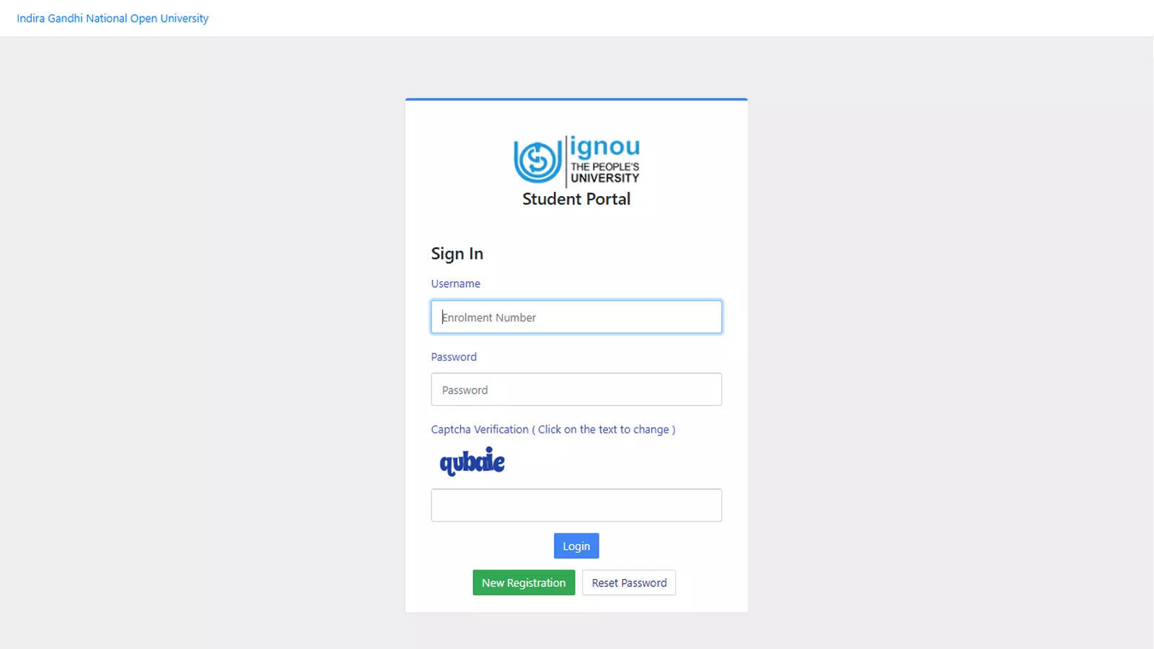
Task: Click 'Click on the text to change' hint
Action: point(604,429)
